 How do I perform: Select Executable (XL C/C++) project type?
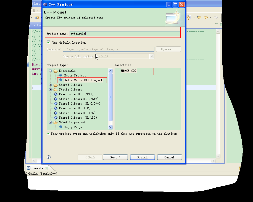(76, 94)
